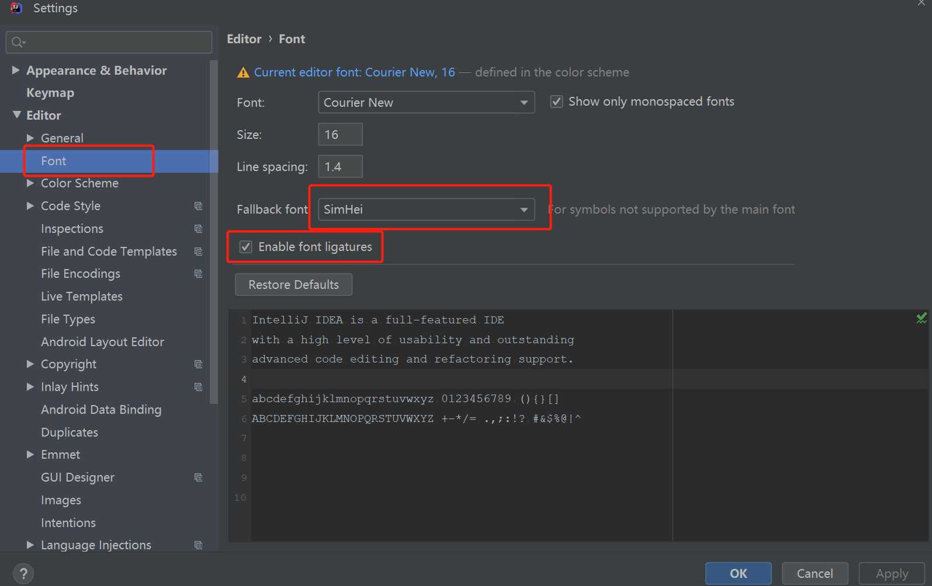Click the settings tree vertical scrollbar
Screen dimensions: 932x586
pos(214,232)
